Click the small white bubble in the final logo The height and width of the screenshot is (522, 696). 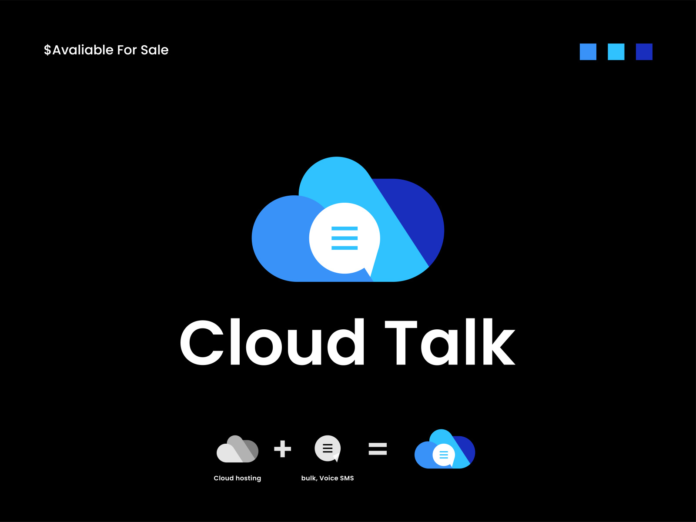[444, 455]
